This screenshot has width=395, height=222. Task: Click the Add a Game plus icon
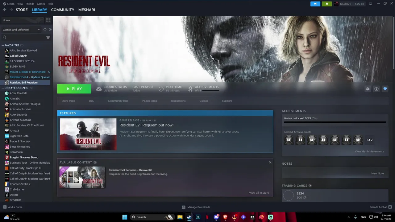[5, 207]
